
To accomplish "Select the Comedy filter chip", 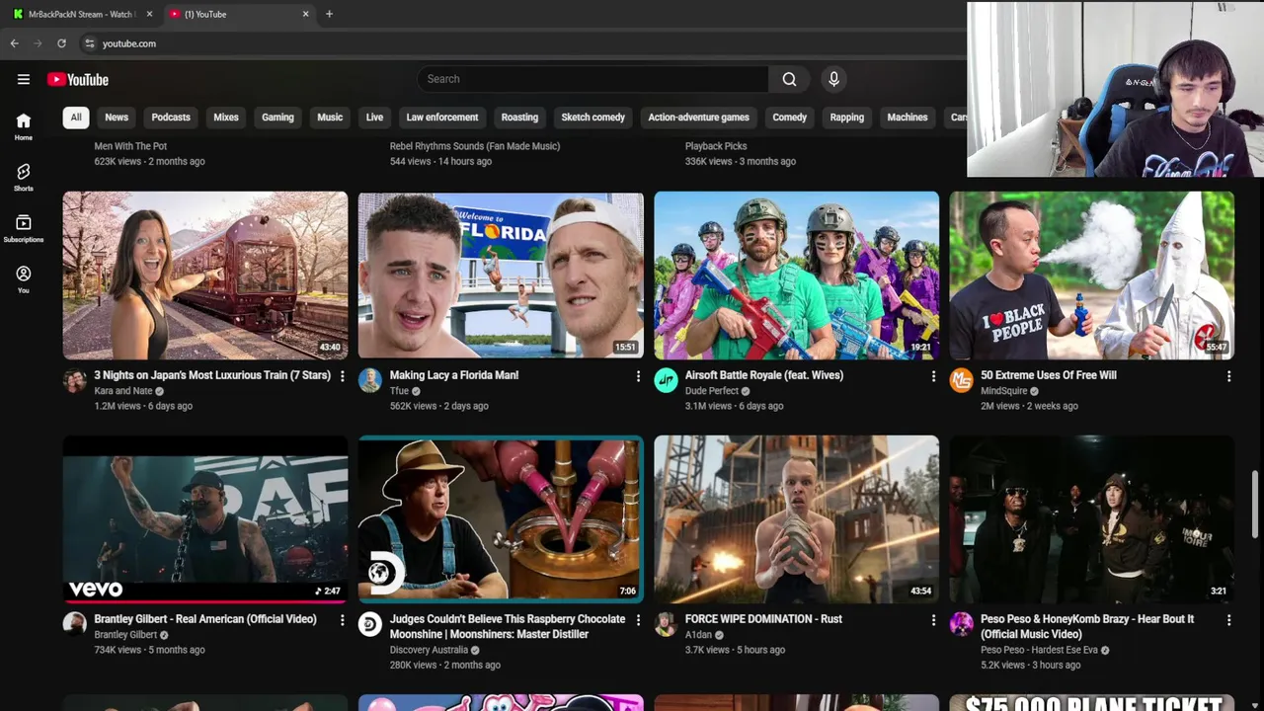I will tap(789, 118).
